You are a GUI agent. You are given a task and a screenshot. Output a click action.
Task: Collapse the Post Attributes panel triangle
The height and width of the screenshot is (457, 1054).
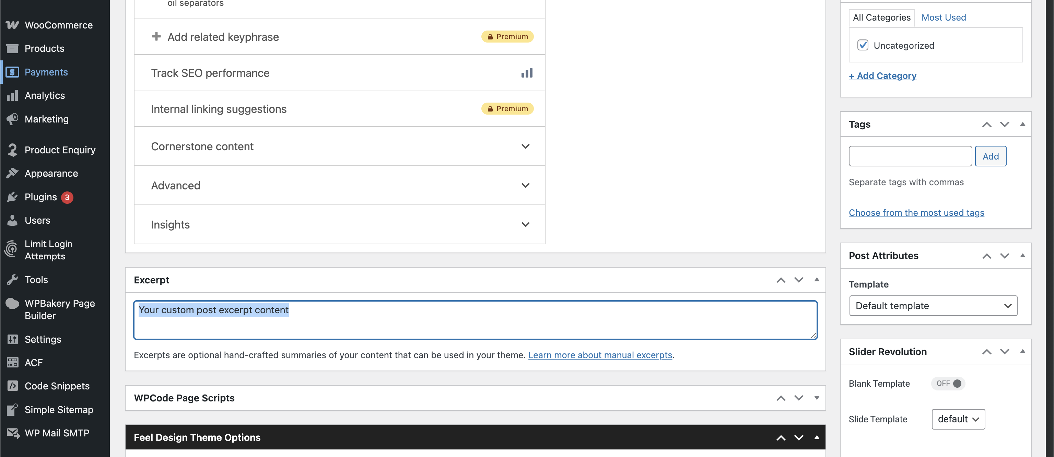tap(1022, 255)
